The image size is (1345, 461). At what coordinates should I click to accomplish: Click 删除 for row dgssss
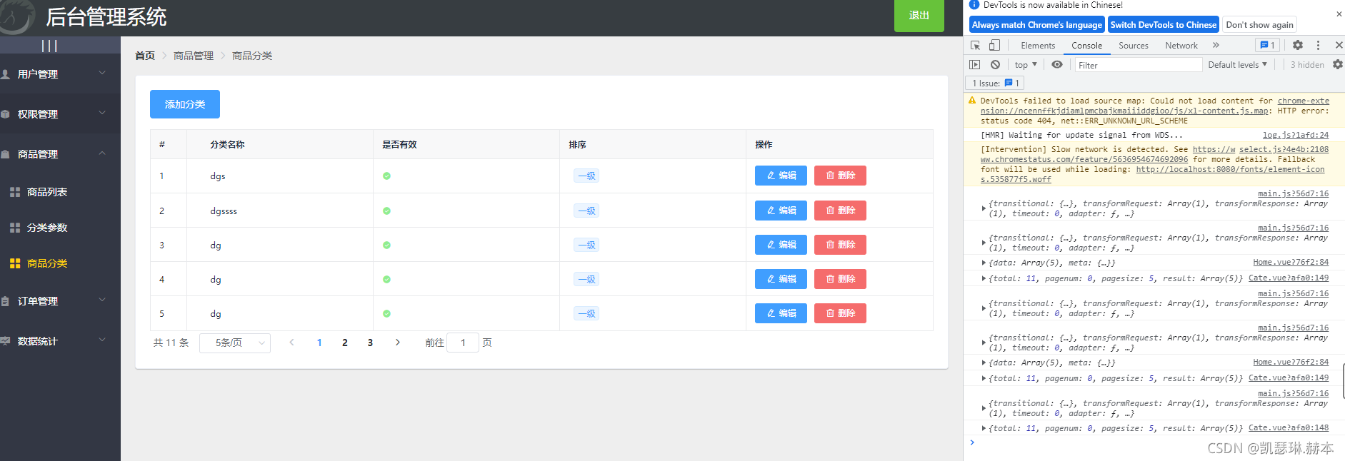point(840,211)
